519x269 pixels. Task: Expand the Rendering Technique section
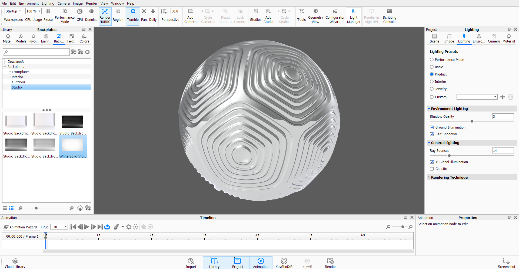[x=449, y=178]
